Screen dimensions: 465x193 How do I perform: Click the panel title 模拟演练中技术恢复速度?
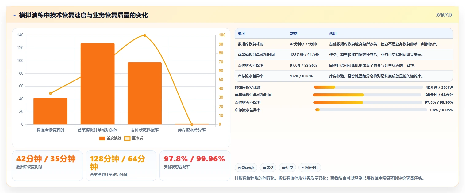pyautogui.click(x=83, y=15)
